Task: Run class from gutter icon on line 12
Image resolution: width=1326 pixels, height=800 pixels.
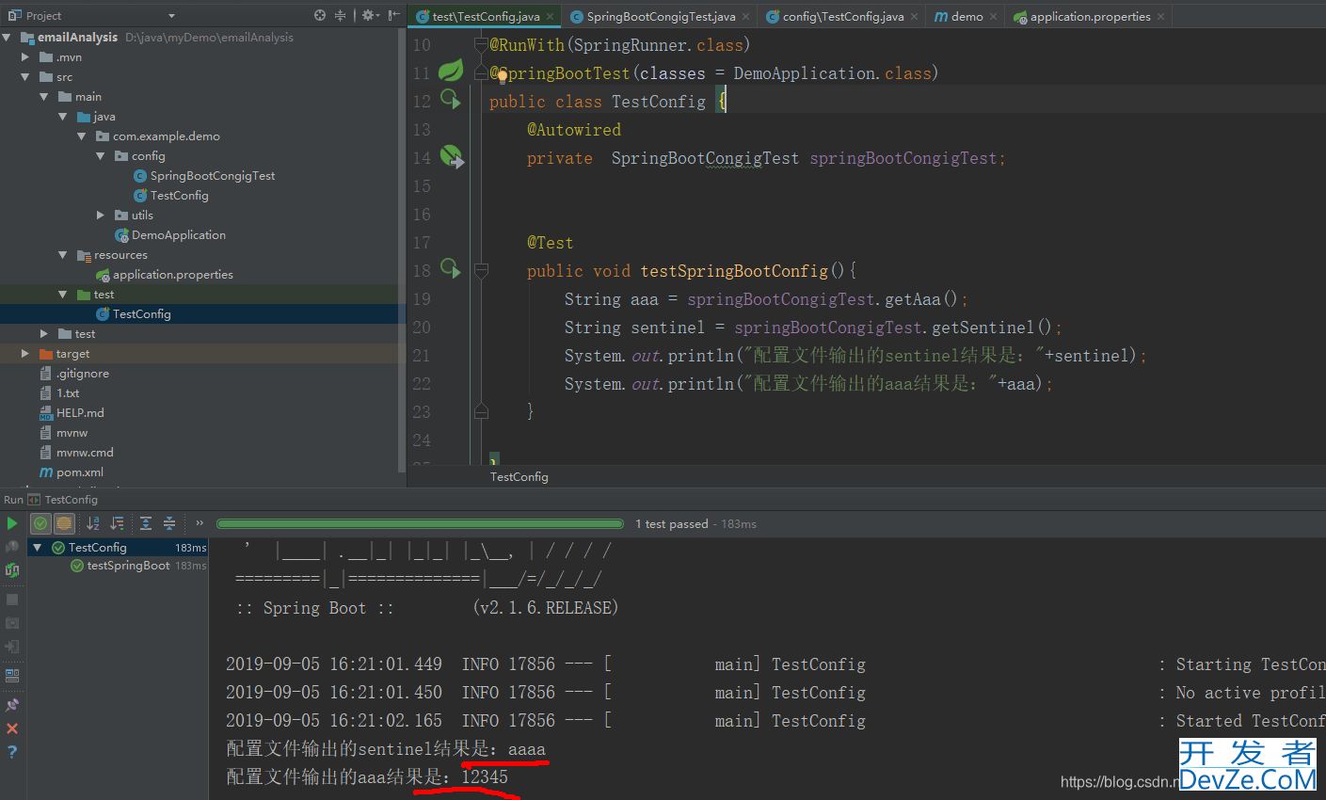Action: coord(451,99)
